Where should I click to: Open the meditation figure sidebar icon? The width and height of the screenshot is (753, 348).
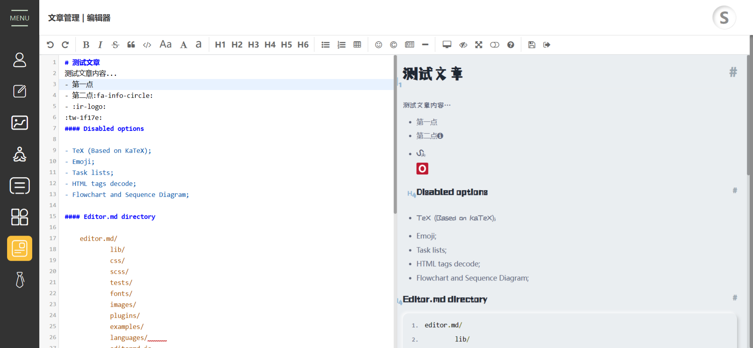pyautogui.click(x=20, y=154)
